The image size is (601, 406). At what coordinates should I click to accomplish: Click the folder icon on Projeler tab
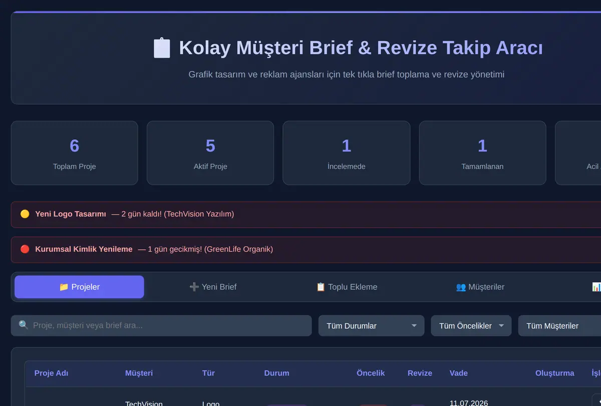[x=64, y=287]
